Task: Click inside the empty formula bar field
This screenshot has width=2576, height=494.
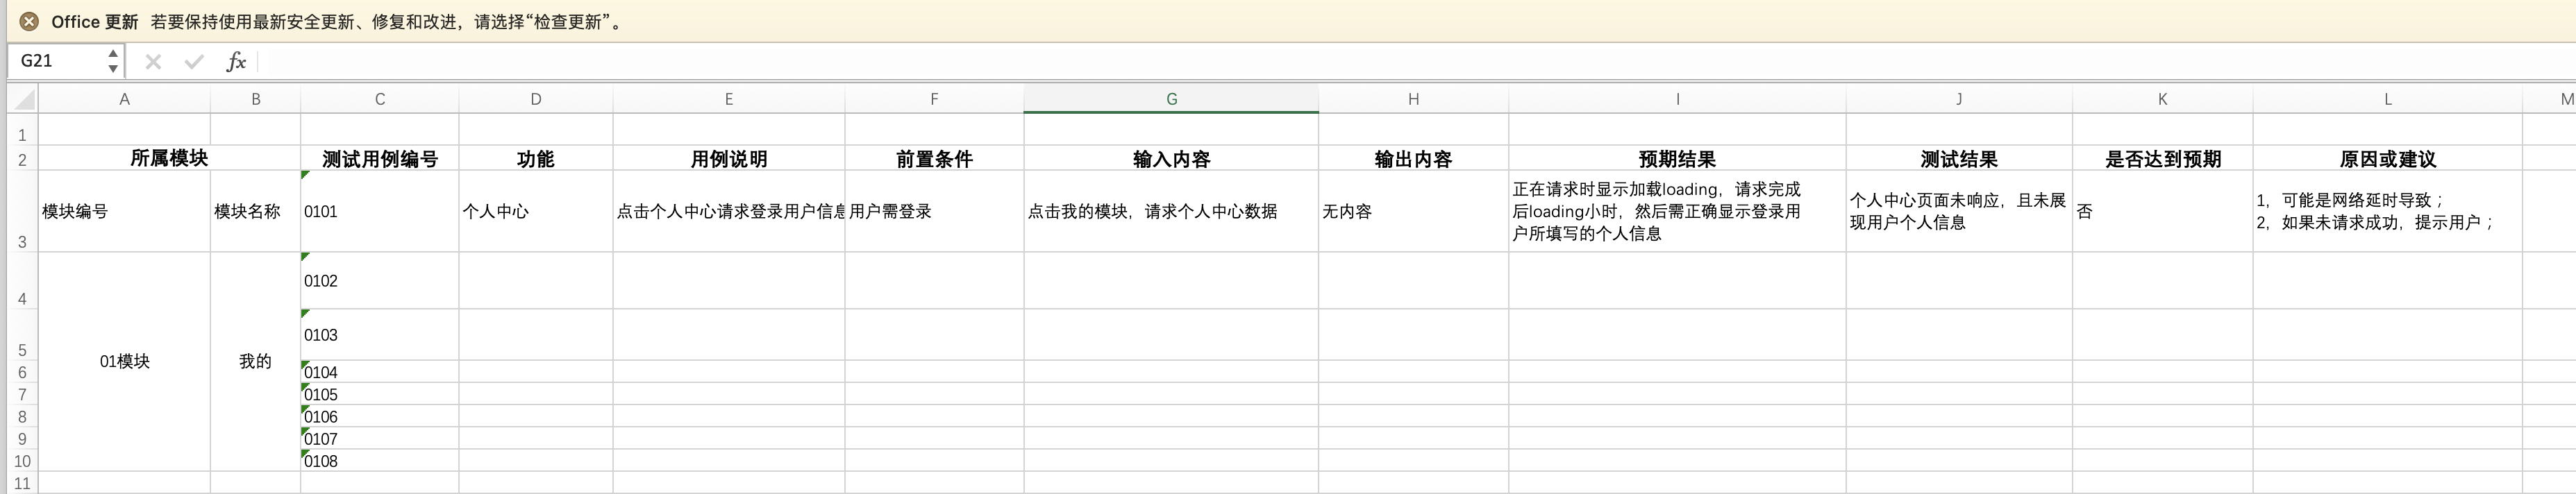Action: click(x=1400, y=62)
